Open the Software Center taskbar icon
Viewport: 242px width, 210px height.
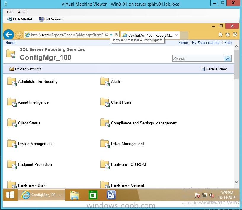click(111, 195)
